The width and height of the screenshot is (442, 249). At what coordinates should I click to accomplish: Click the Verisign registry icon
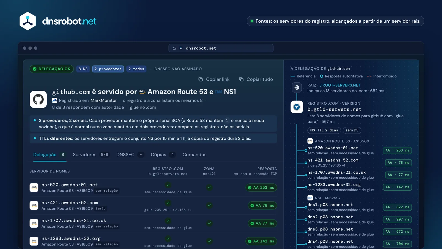[x=297, y=107]
